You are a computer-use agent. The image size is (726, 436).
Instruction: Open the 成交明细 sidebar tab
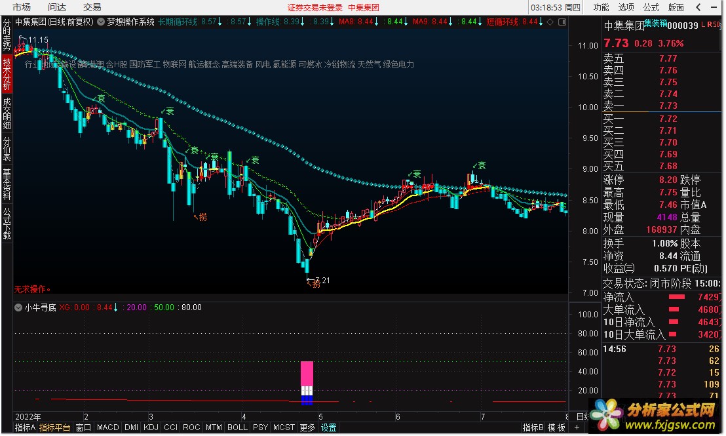tap(7, 113)
